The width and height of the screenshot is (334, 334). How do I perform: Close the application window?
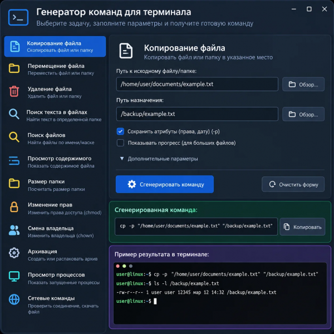(325, 9)
